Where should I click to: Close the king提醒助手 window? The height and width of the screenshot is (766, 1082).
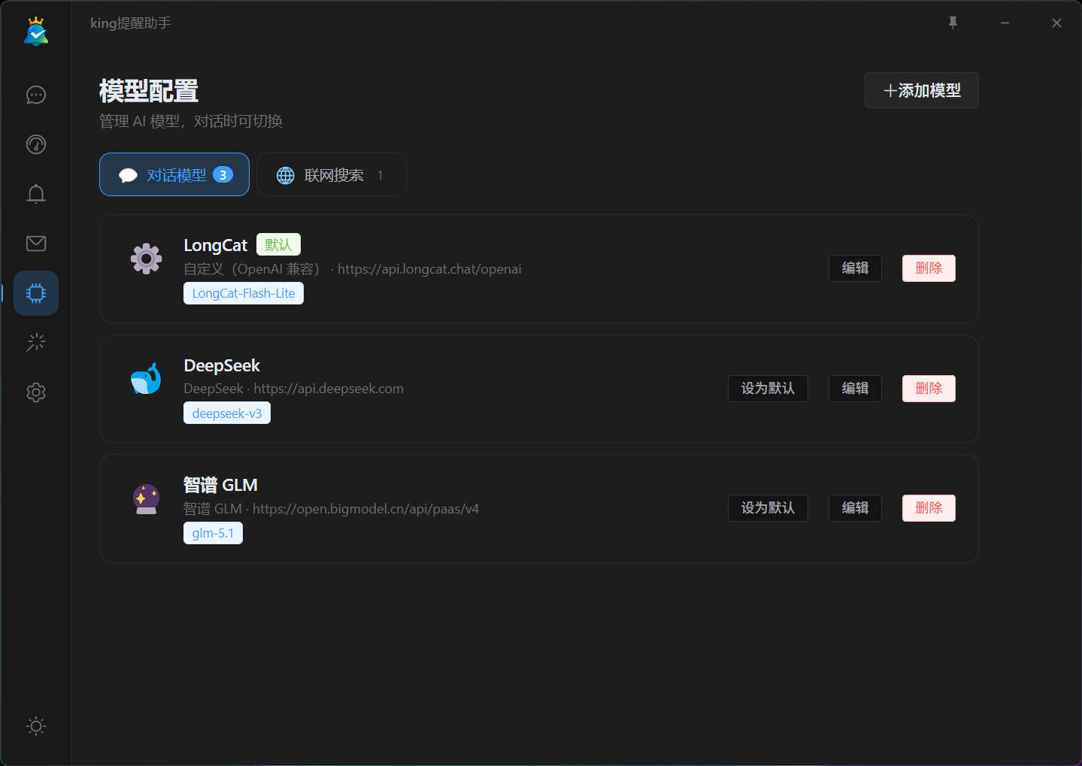click(x=1056, y=23)
